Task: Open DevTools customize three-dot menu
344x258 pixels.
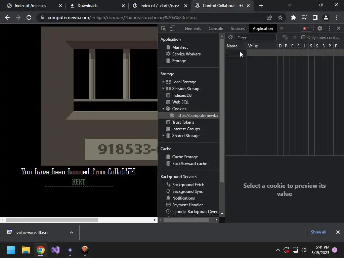Action: tap(329, 28)
